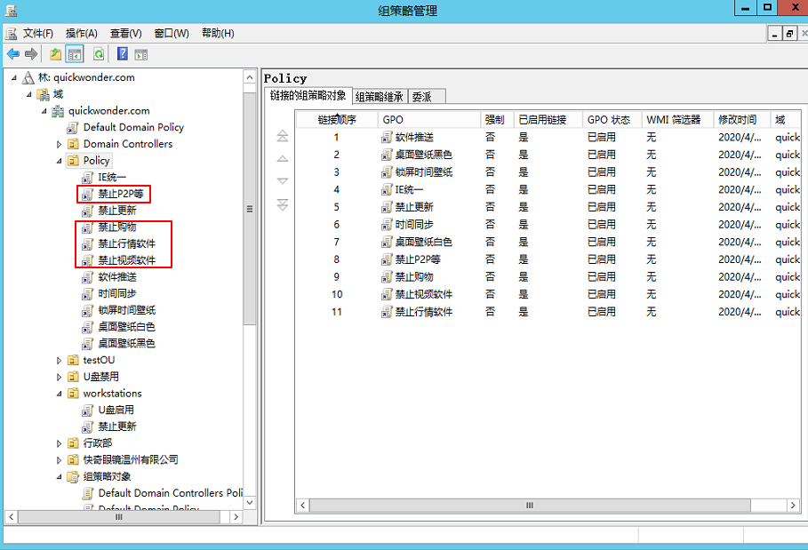Move link to top with double-up arrow

point(283,137)
